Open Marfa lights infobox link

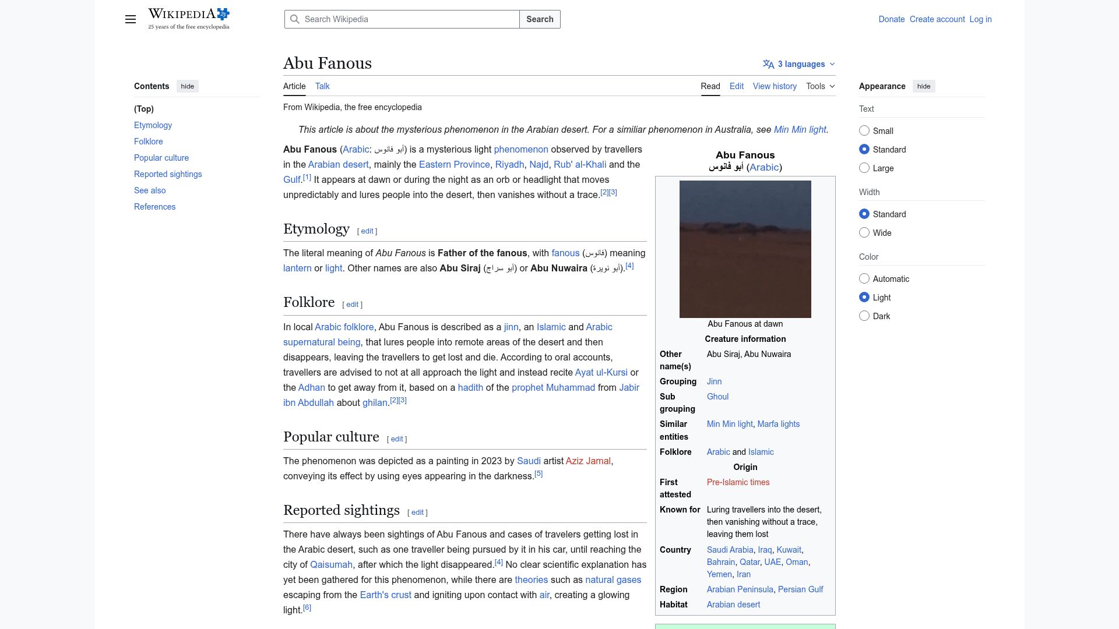pyautogui.click(x=778, y=424)
